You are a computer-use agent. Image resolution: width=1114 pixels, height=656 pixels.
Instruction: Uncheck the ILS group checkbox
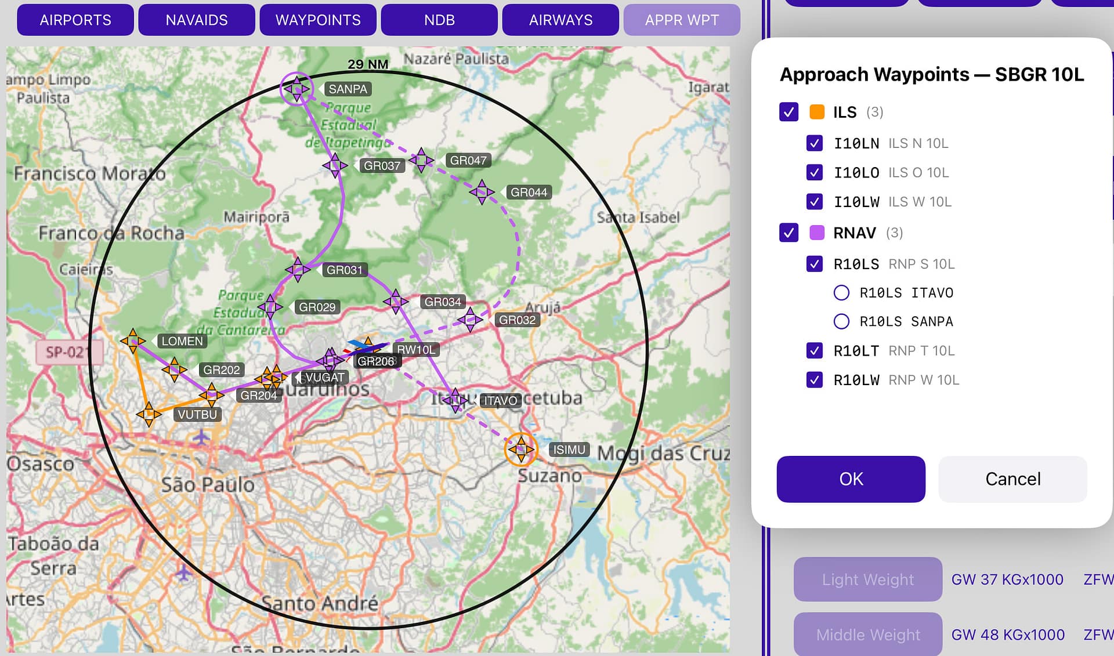(789, 112)
